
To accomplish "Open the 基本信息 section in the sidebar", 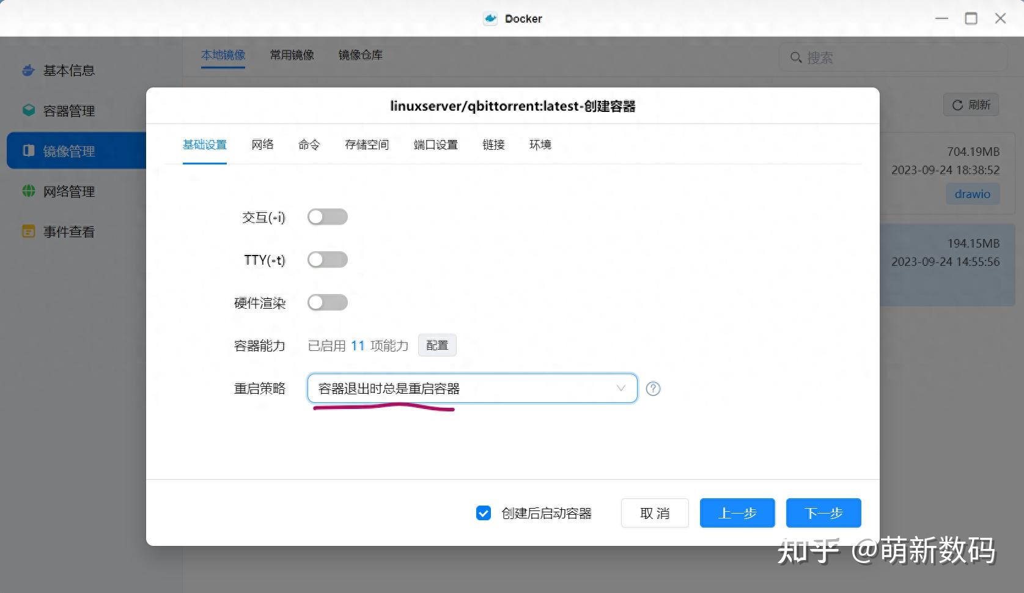I will click(x=68, y=70).
